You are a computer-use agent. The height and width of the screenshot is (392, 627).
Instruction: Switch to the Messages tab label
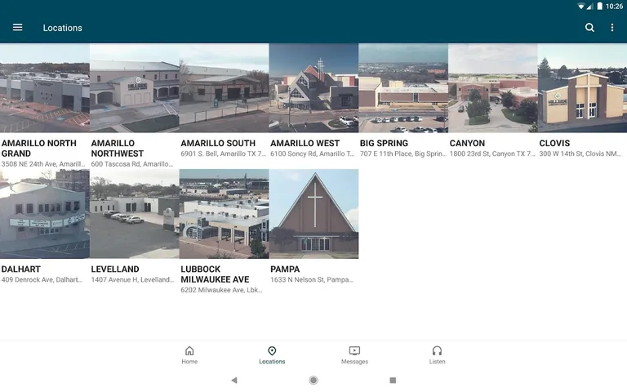click(x=354, y=362)
